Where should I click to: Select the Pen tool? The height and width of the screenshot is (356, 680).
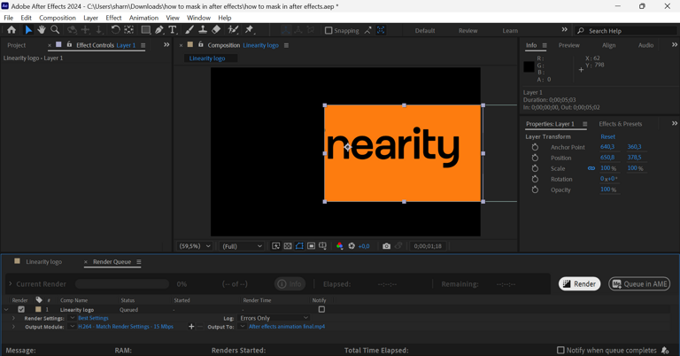159,30
